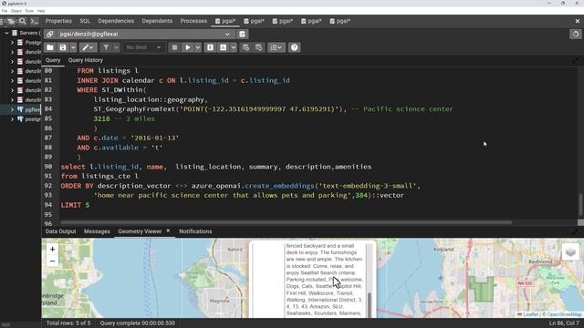Open file via folder icon in query toolbar
584x328 pixels.
click(x=50, y=47)
